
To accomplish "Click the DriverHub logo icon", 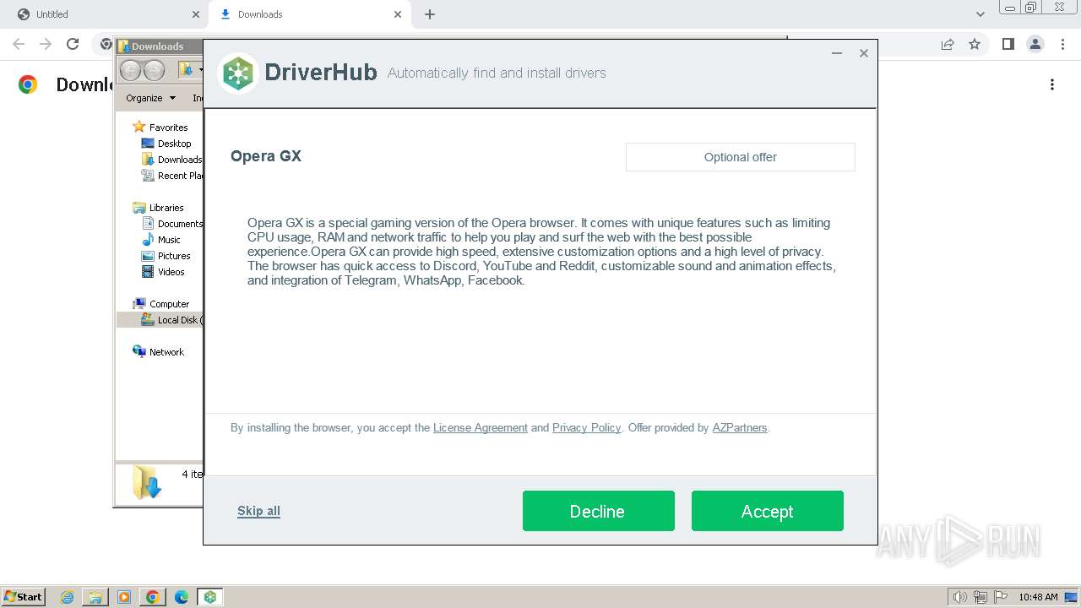I will (x=238, y=73).
